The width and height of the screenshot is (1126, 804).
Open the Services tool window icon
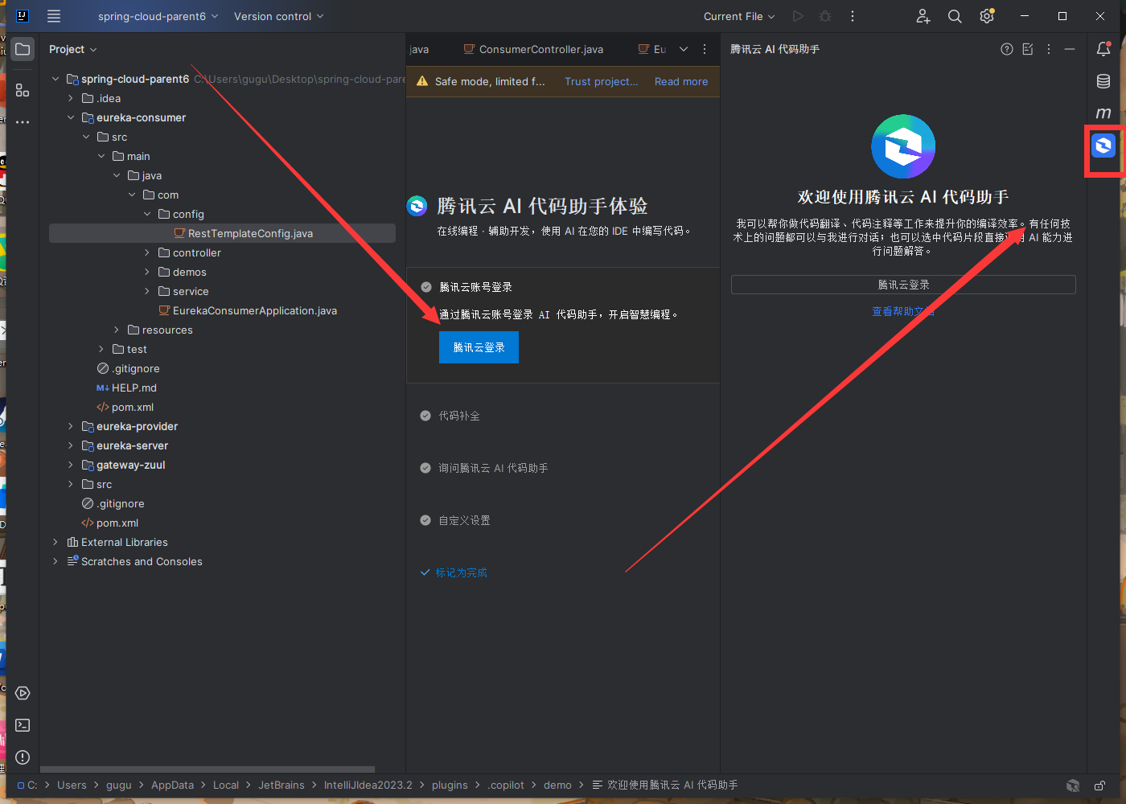(x=23, y=693)
